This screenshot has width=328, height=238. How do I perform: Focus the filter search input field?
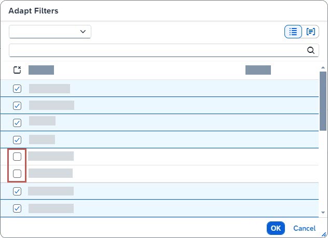point(156,50)
